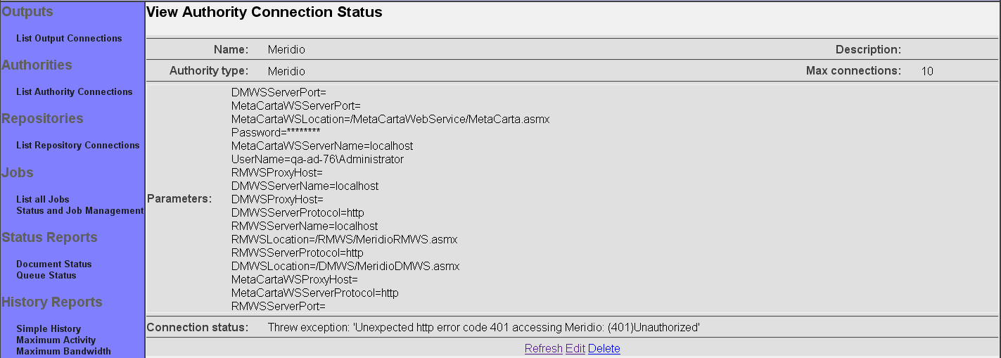
Task: Click the Jobs sidebar heading
Action: point(18,173)
